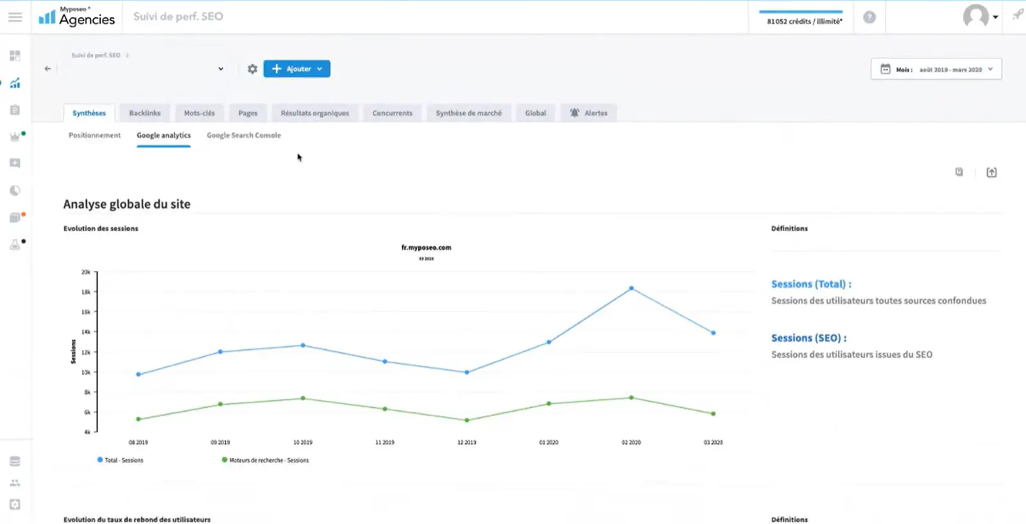Open the dashboard grid icon in sidebar
Image resolution: width=1026 pixels, height=524 pixels.
pyautogui.click(x=15, y=56)
